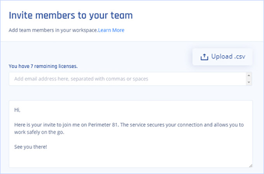This screenshot has width=264, height=174.
Task: Click the email field scrollbar track between arrows
Action: click(x=249, y=79)
